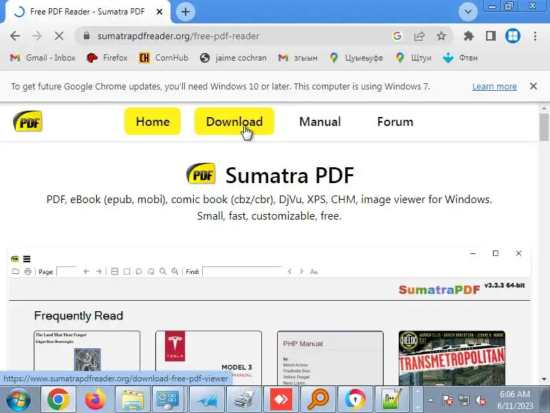Select the Free PDF Reader tab
This screenshot has height=413, width=550.
click(x=88, y=12)
